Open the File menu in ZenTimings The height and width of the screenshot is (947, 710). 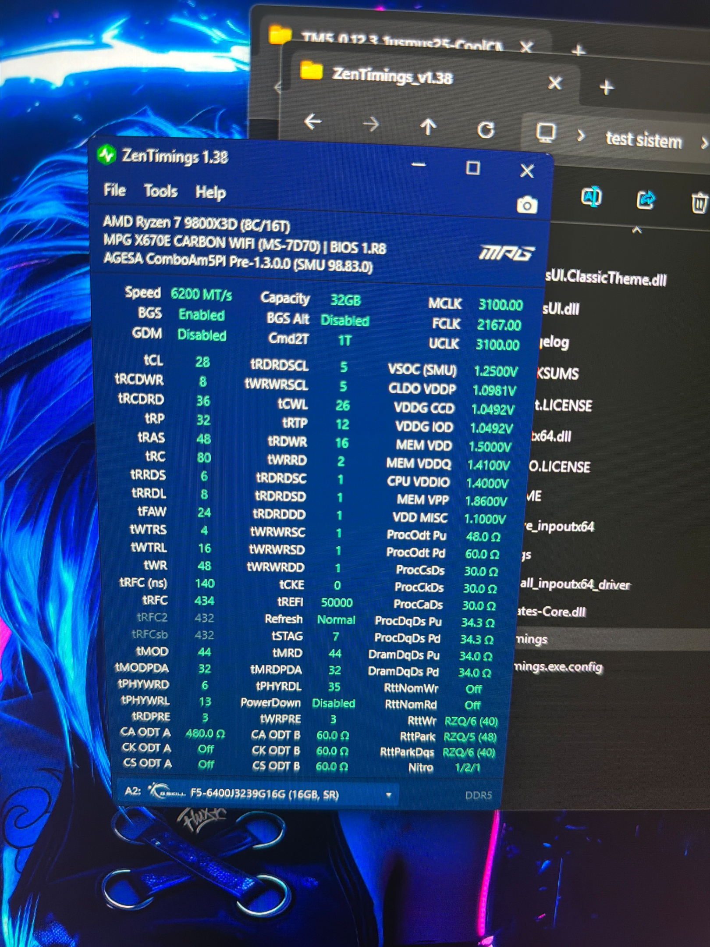pyautogui.click(x=114, y=190)
